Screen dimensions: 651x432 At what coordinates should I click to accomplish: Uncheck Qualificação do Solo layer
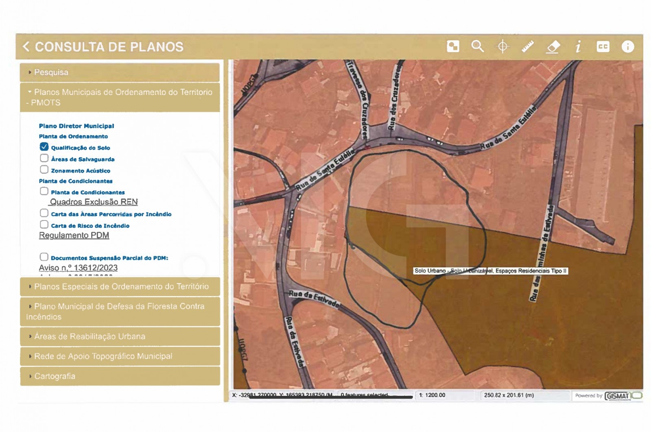pos(44,147)
